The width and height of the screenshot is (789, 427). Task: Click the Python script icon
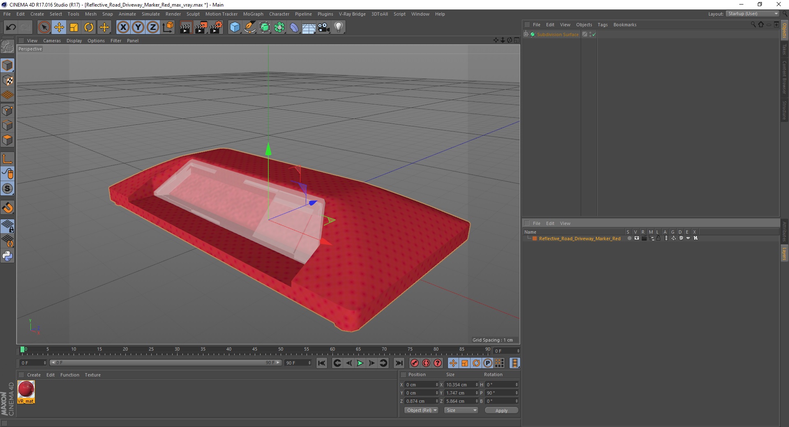(7, 256)
